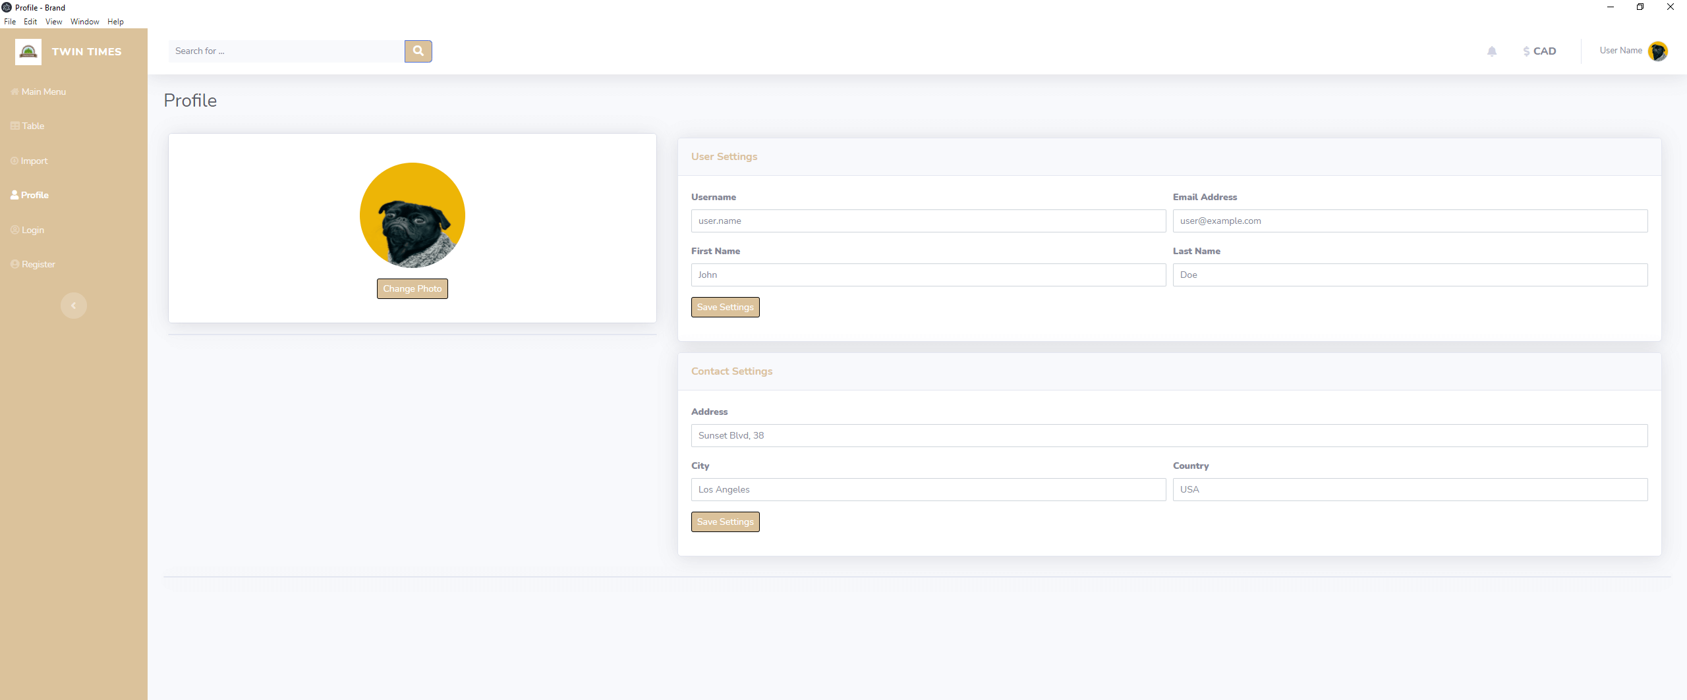
Task: Click the Email Address input field
Action: [1410, 221]
